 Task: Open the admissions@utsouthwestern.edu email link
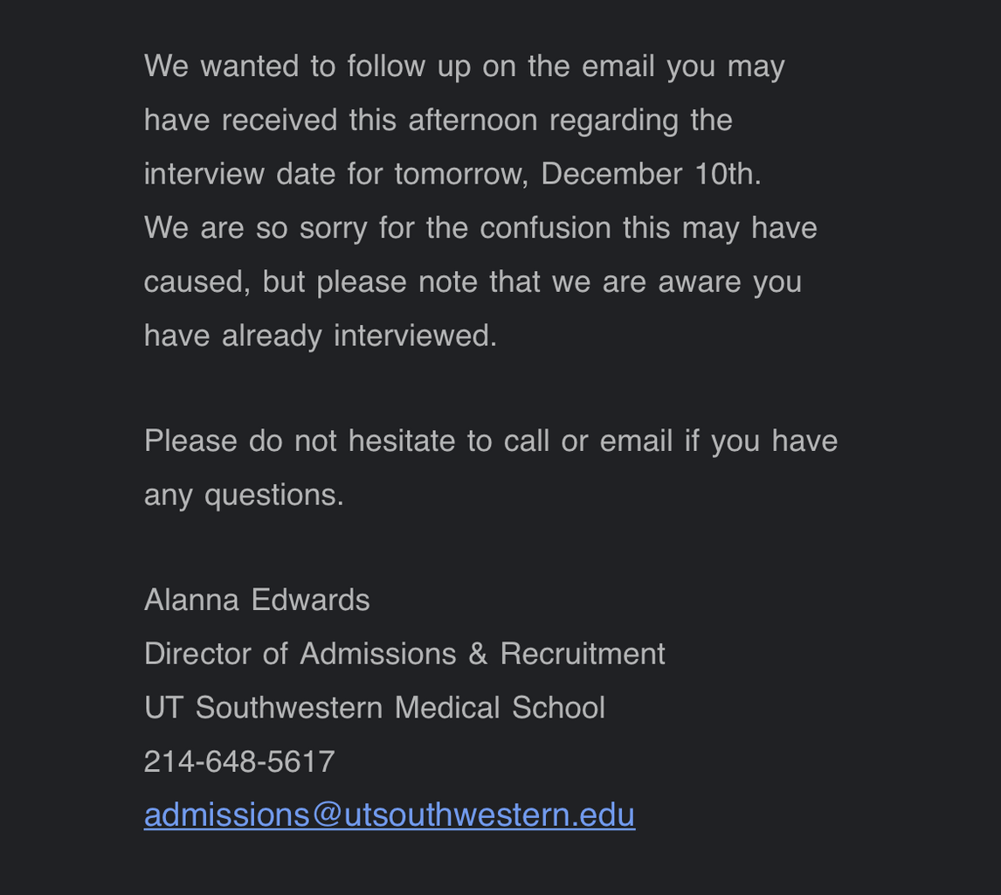[390, 815]
